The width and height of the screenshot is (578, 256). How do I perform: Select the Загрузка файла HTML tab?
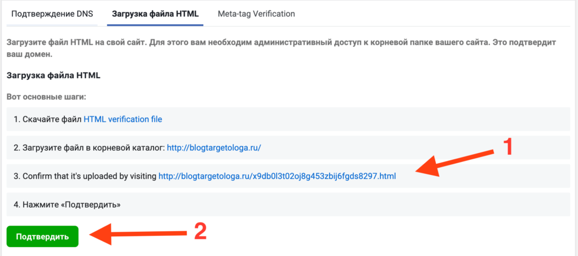[155, 14]
